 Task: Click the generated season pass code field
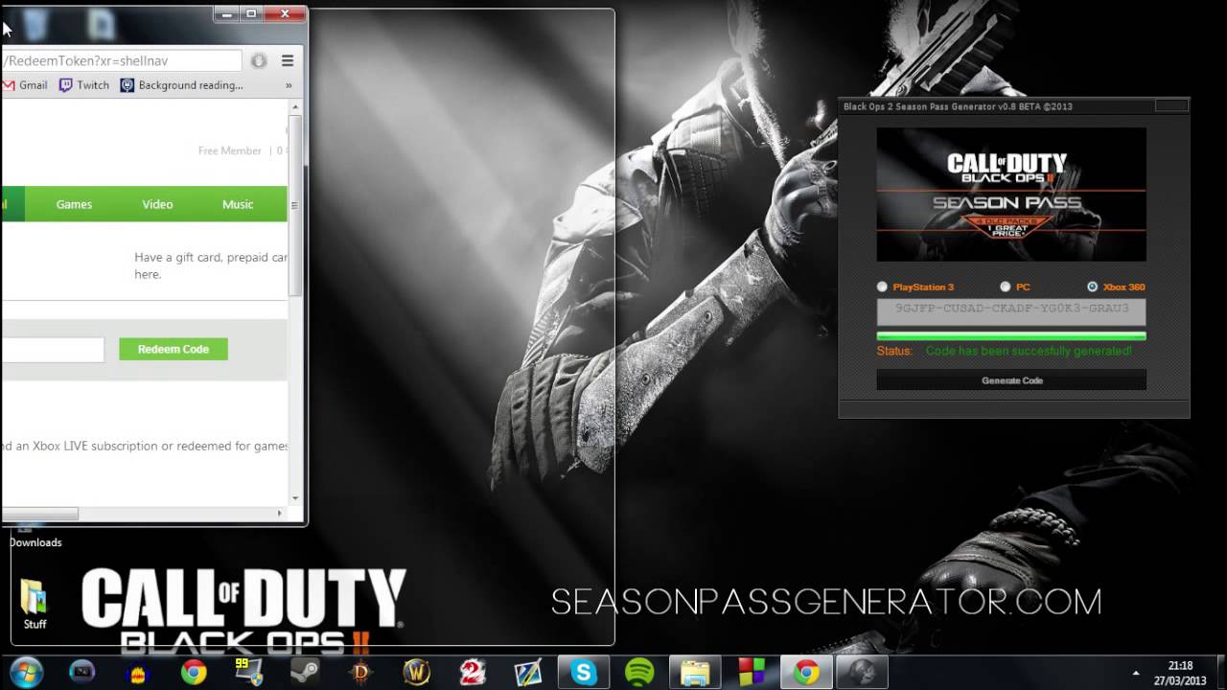[1011, 310]
